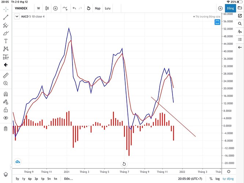Select the text annotation tool
This screenshot has height=183, width=244.
6,41
